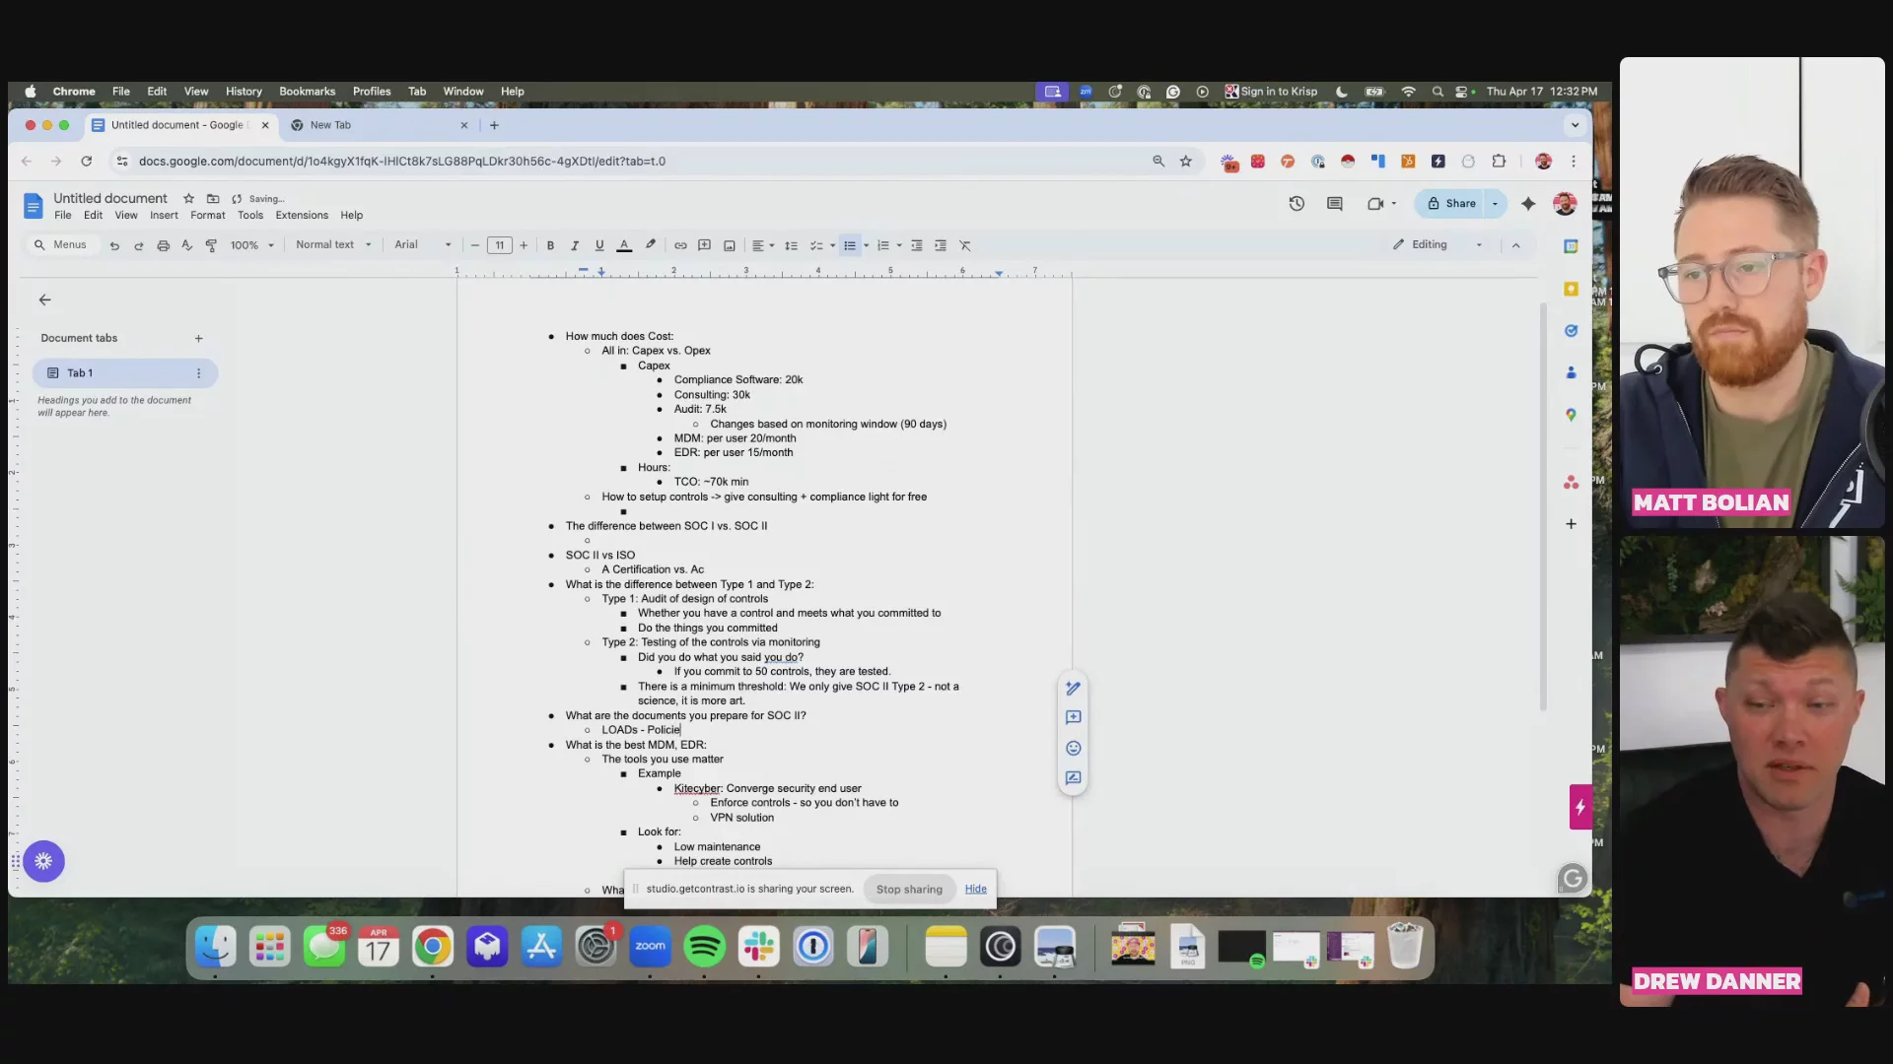
Task: Open the Extensions menu
Action: click(x=302, y=215)
